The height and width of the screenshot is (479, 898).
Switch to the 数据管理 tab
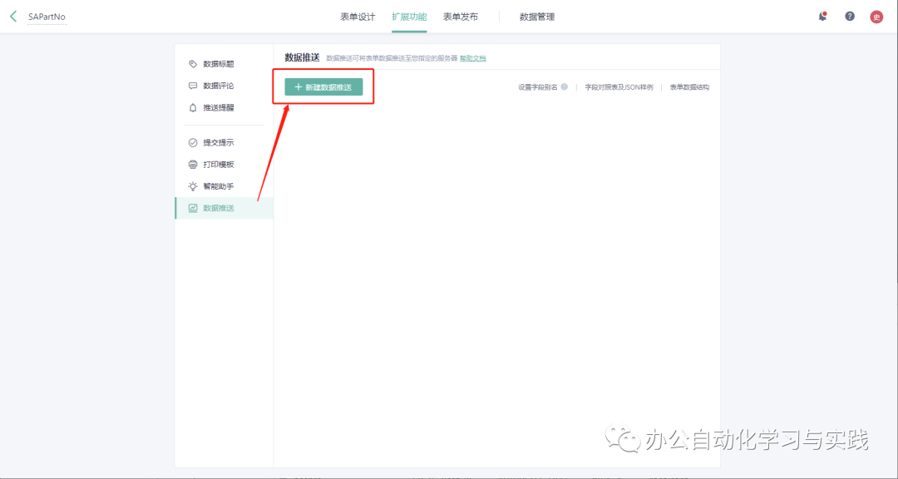click(537, 17)
